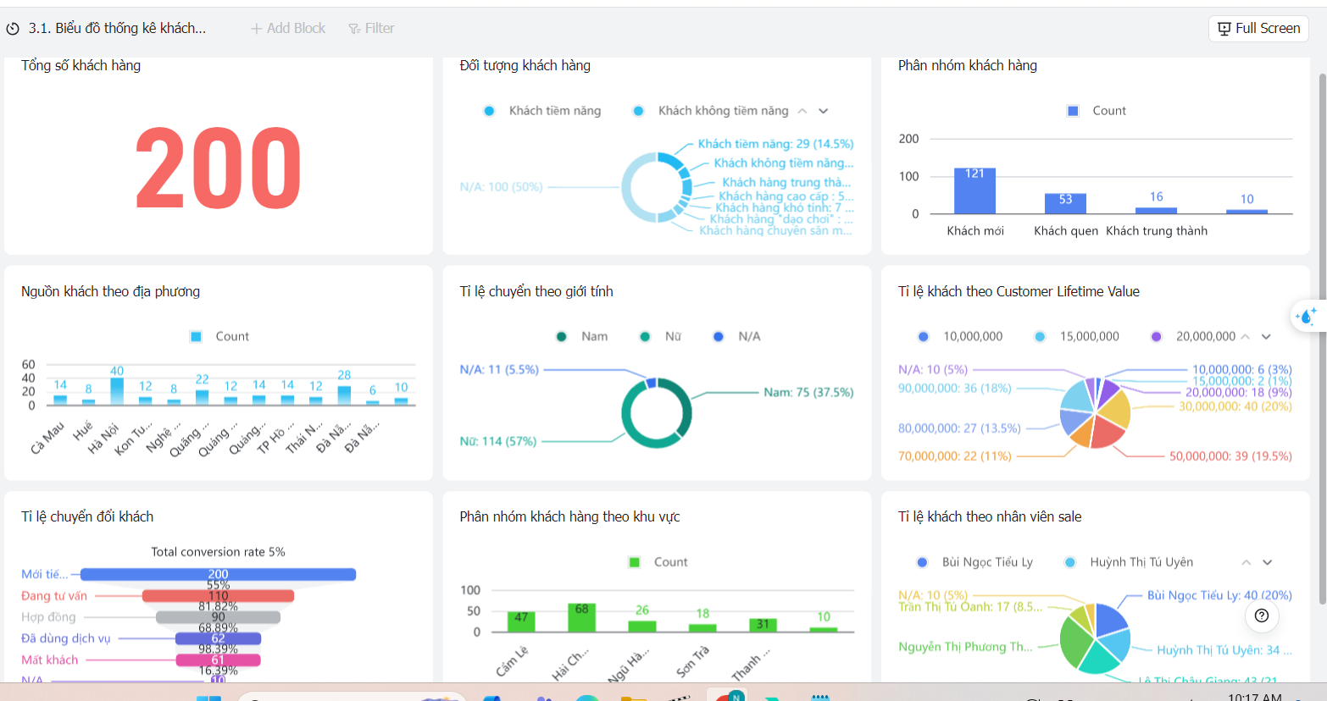The image size is (1327, 701).
Task: Click legend up arrow in 'nhân viên sale' chart
Action: click(x=1246, y=562)
